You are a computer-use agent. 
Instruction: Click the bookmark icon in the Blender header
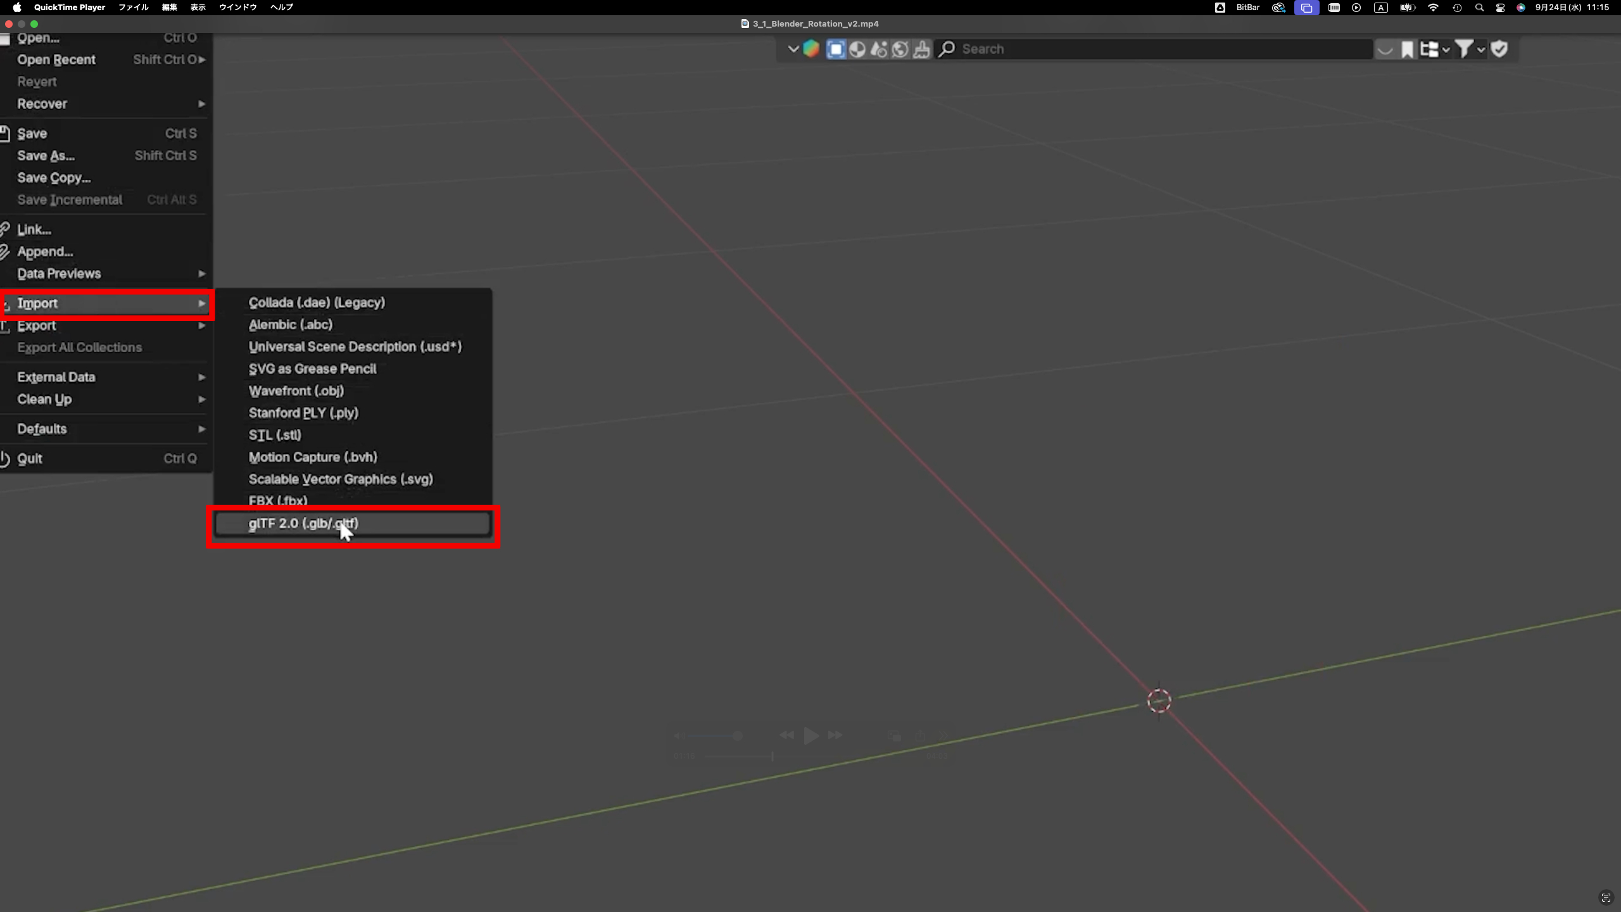1407,49
